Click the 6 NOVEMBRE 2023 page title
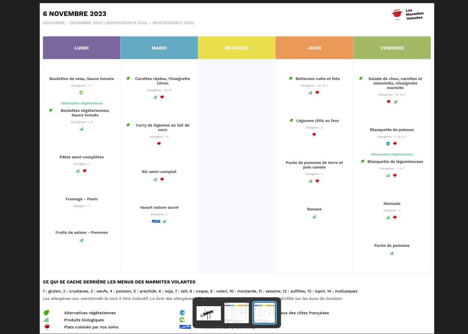 [x=75, y=14]
